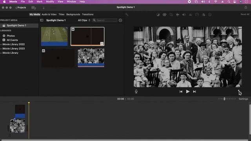Open the Window menu
Viewport: 251px width, 141px height.
[71, 2]
